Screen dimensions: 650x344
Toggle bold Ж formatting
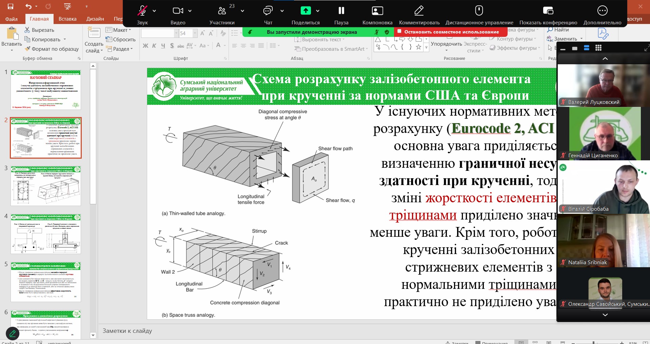[x=145, y=46]
